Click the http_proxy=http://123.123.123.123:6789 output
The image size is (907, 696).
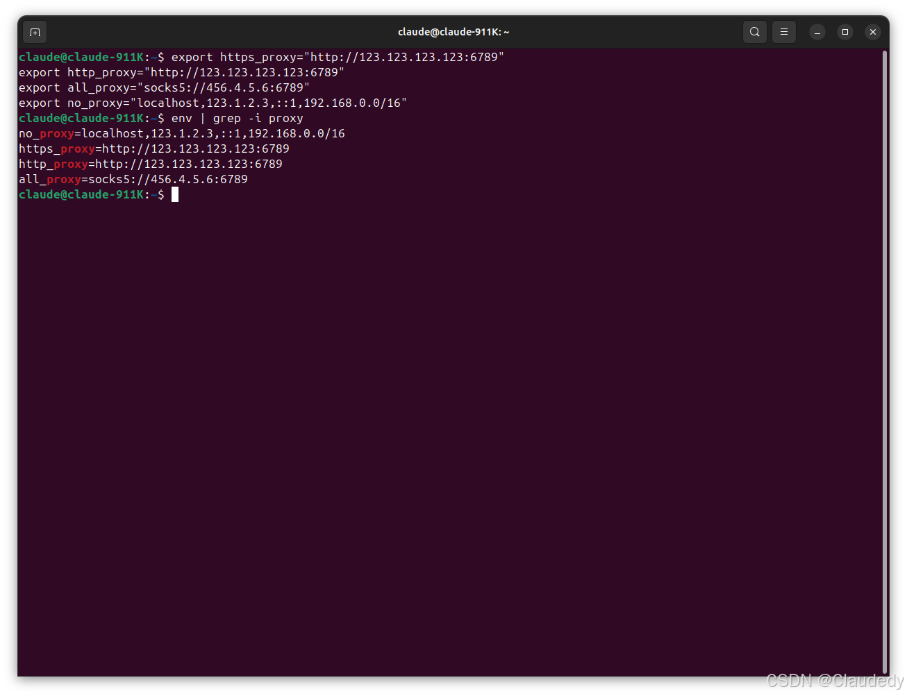point(151,164)
